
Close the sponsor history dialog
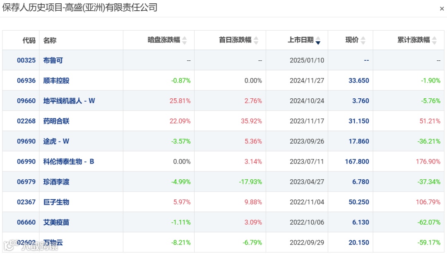pyautogui.click(x=442, y=9)
